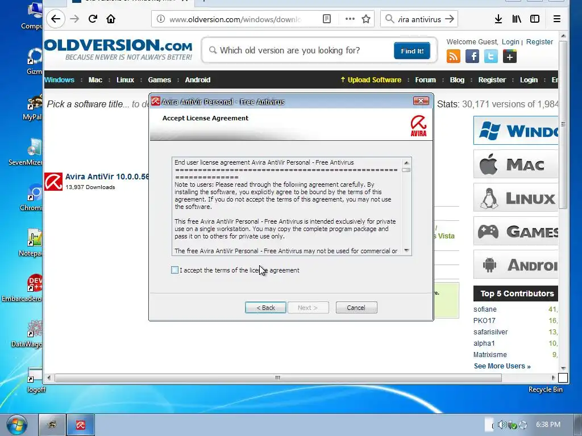Click the Firefox search box
Viewport: 582px width, 436px height.
coord(419,19)
